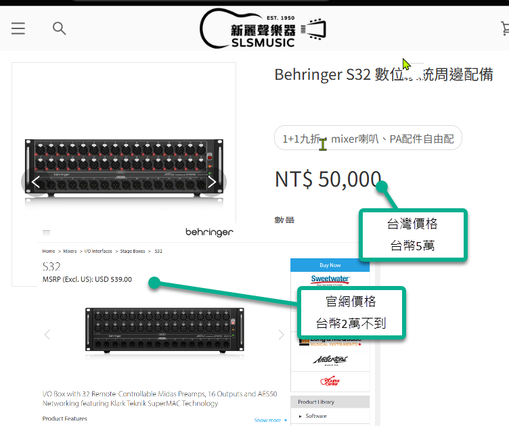Click the search magnifier icon

pos(60,28)
